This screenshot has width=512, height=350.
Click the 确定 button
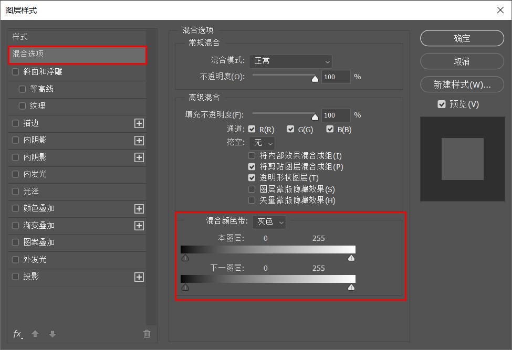(462, 38)
